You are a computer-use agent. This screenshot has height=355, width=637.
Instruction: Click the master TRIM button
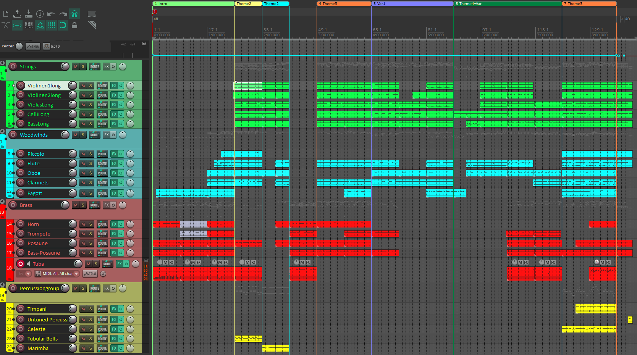pos(33,46)
